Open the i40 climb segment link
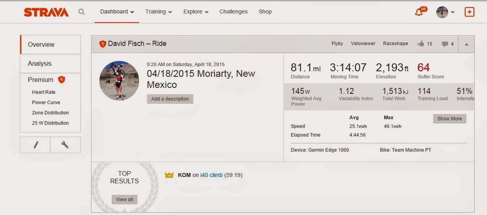Screen dimensions: 487x215 [x=211, y=175]
